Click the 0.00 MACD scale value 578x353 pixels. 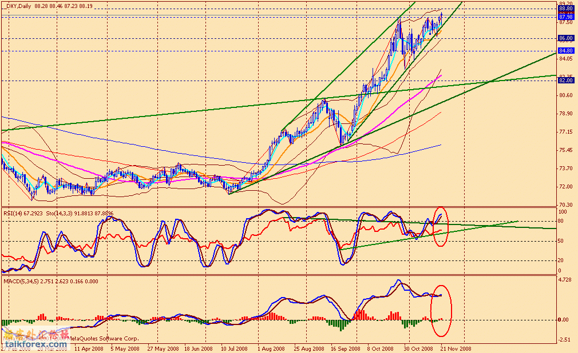coord(563,319)
